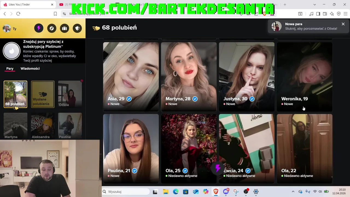The height and width of the screenshot is (197, 350).
Task: Click the verified badge next to Justyna, 30
Action: click(x=252, y=99)
